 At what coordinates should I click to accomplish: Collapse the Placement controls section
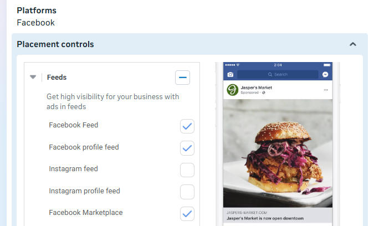[353, 44]
